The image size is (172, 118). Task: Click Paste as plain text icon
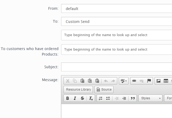(x=90, y=81)
